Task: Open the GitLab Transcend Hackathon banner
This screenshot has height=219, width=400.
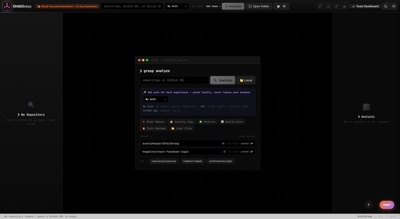Action: coord(67,6)
